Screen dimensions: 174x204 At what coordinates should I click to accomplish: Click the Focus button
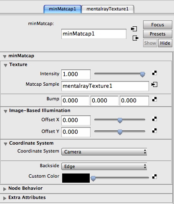158,25
